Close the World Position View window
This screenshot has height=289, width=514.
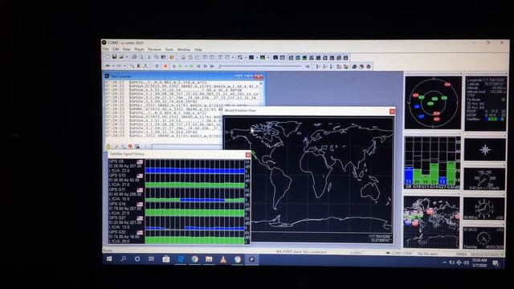(x=392, y=112)
